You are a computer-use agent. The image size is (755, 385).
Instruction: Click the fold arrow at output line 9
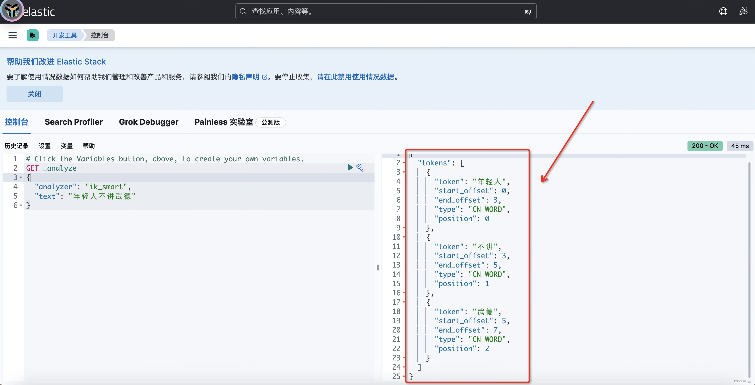tap(404, 228)
